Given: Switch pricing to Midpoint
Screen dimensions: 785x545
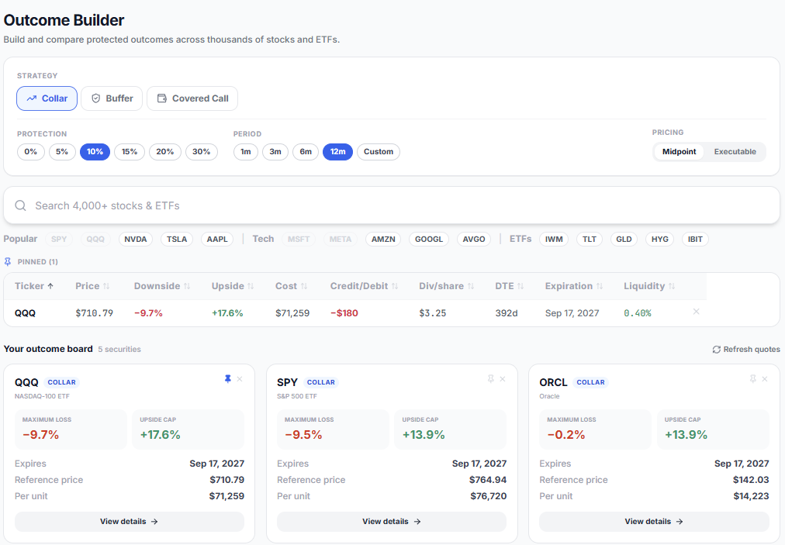Looking at the screenshot, I should (x=679, y=152).
